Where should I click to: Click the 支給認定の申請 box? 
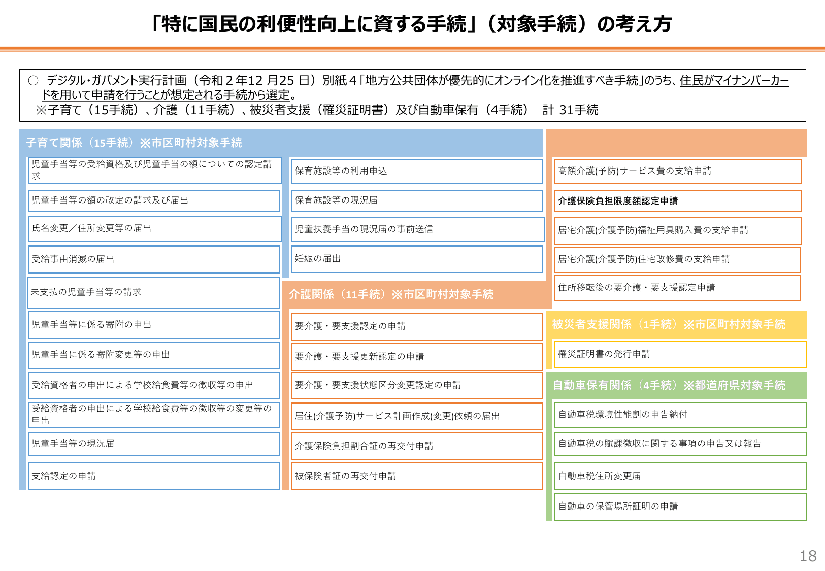click(x=152, y=476)
